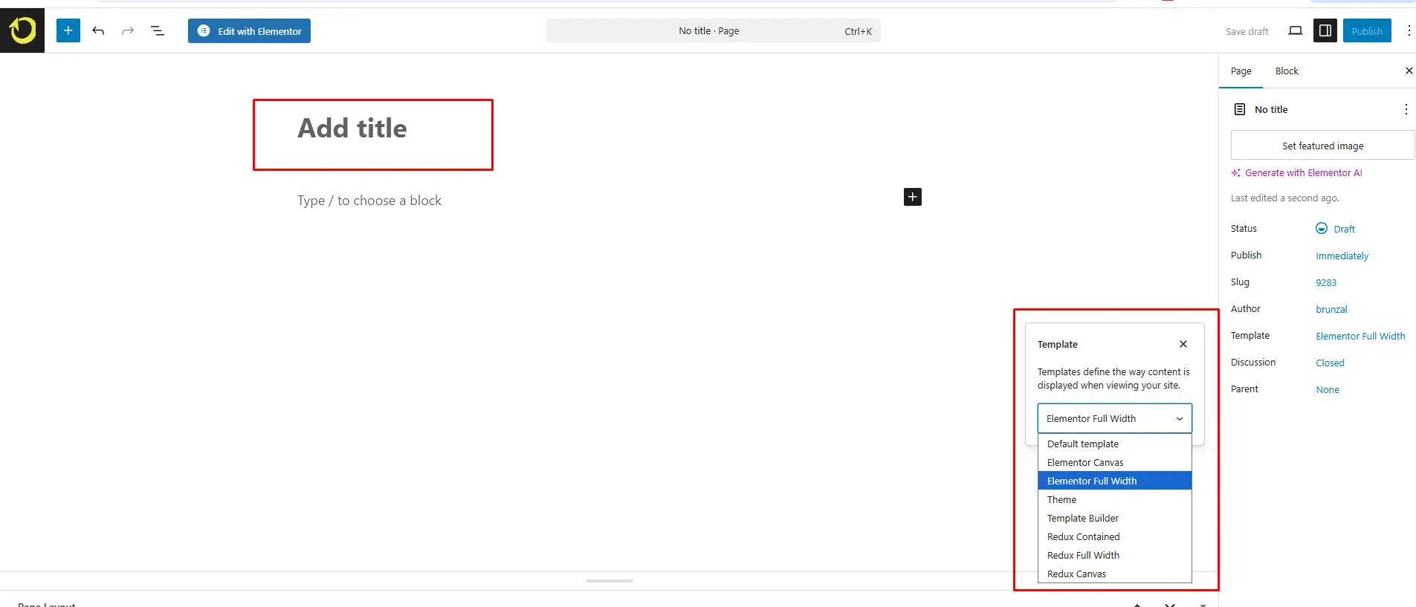Click Generate with Elementor AI

coord(1297,173)
